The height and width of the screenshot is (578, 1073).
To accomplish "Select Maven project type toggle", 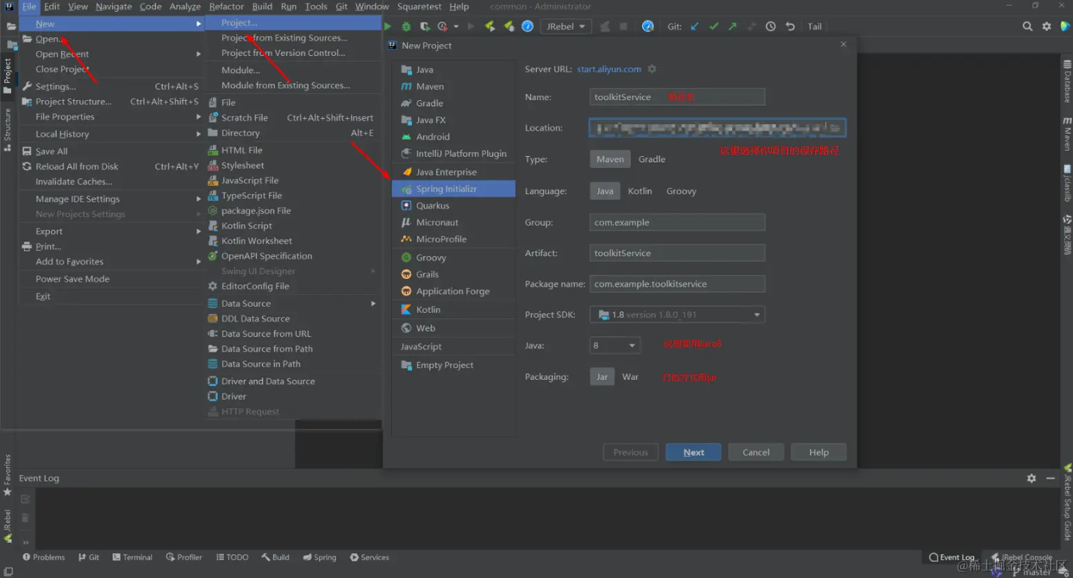I will [610, 159].
